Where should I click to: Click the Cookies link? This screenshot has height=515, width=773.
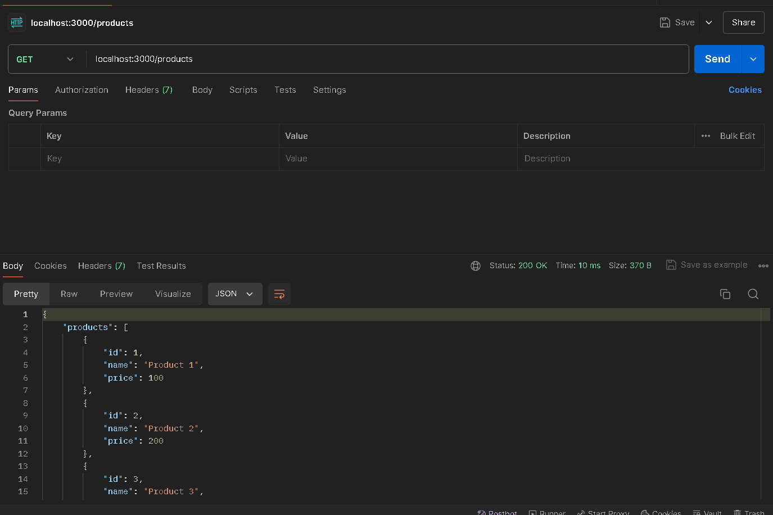coord(745,90)
